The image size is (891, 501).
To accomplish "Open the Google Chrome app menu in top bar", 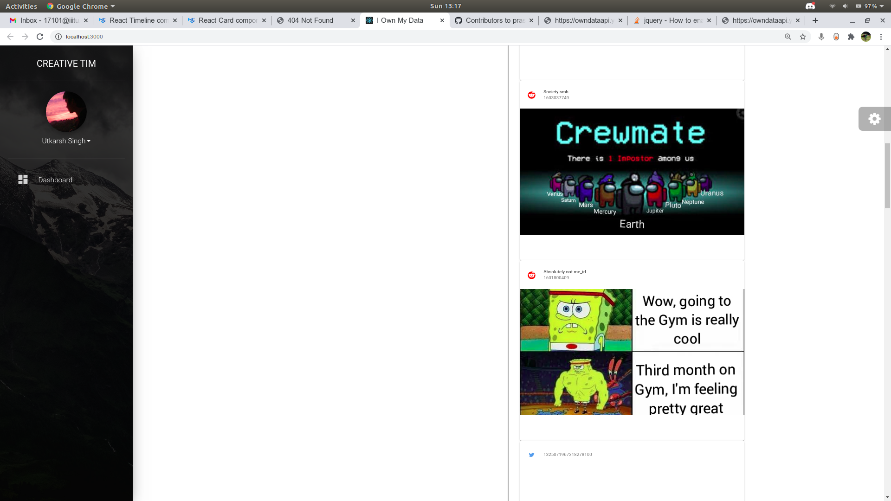I will 81,6.
